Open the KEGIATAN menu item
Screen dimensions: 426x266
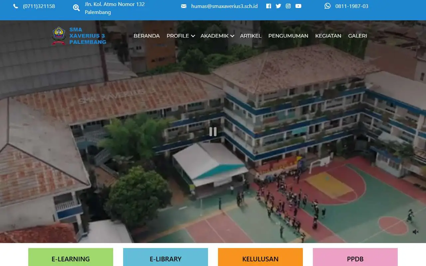[x=328, y=36]
